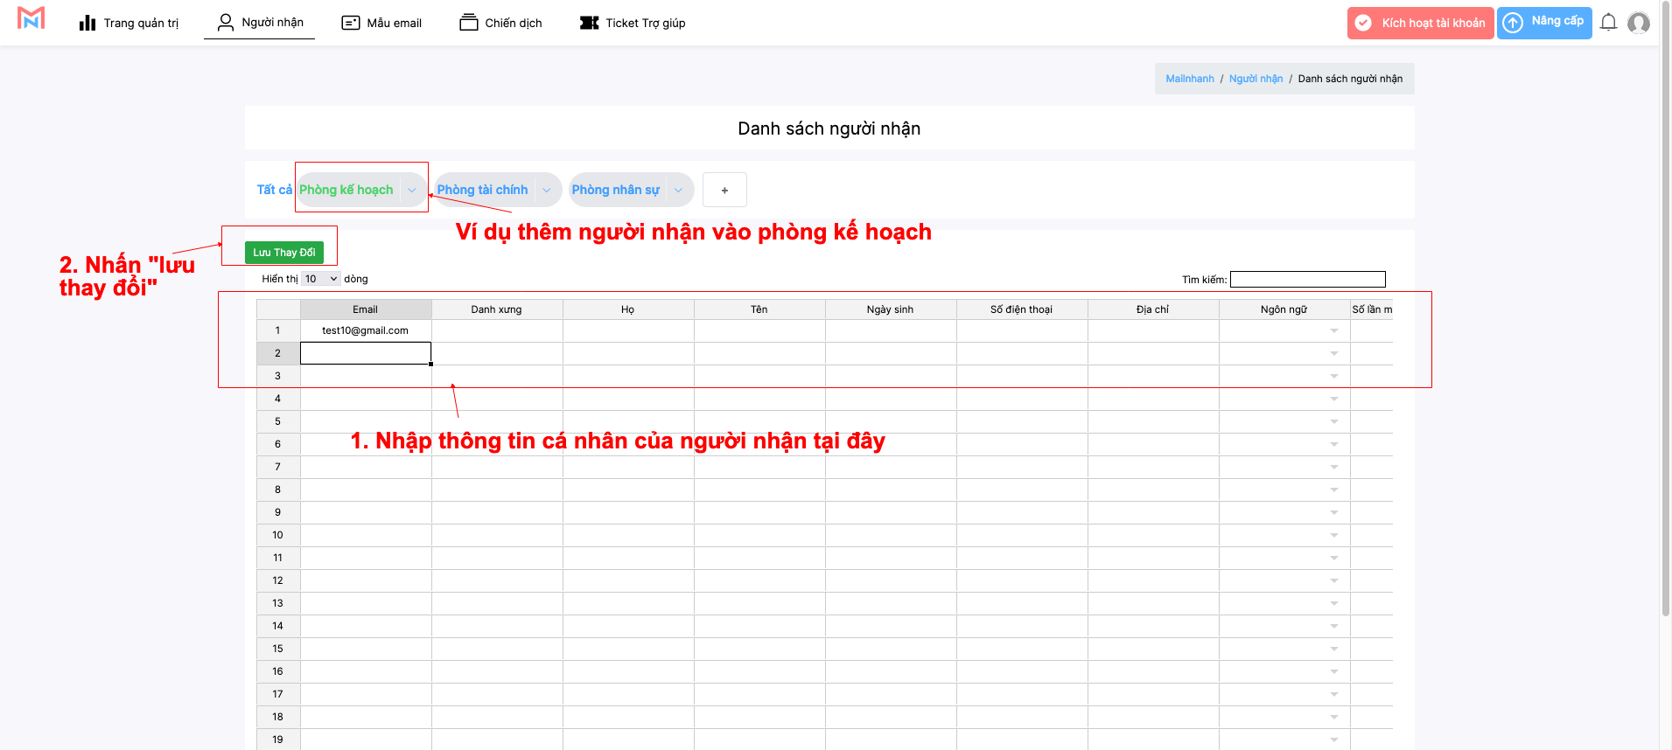The image size is (1672, 750).
Task: Follow the Mailnhanh breadcrumb link
Action: (x=1189, y=79)
